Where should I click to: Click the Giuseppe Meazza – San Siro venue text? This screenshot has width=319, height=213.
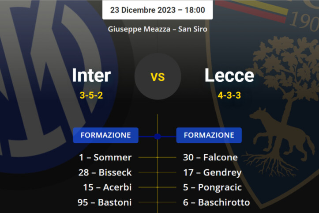point(158,29)
